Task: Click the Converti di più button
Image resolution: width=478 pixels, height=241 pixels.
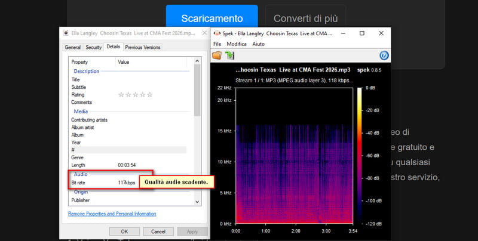Action: tap(305, 18)
